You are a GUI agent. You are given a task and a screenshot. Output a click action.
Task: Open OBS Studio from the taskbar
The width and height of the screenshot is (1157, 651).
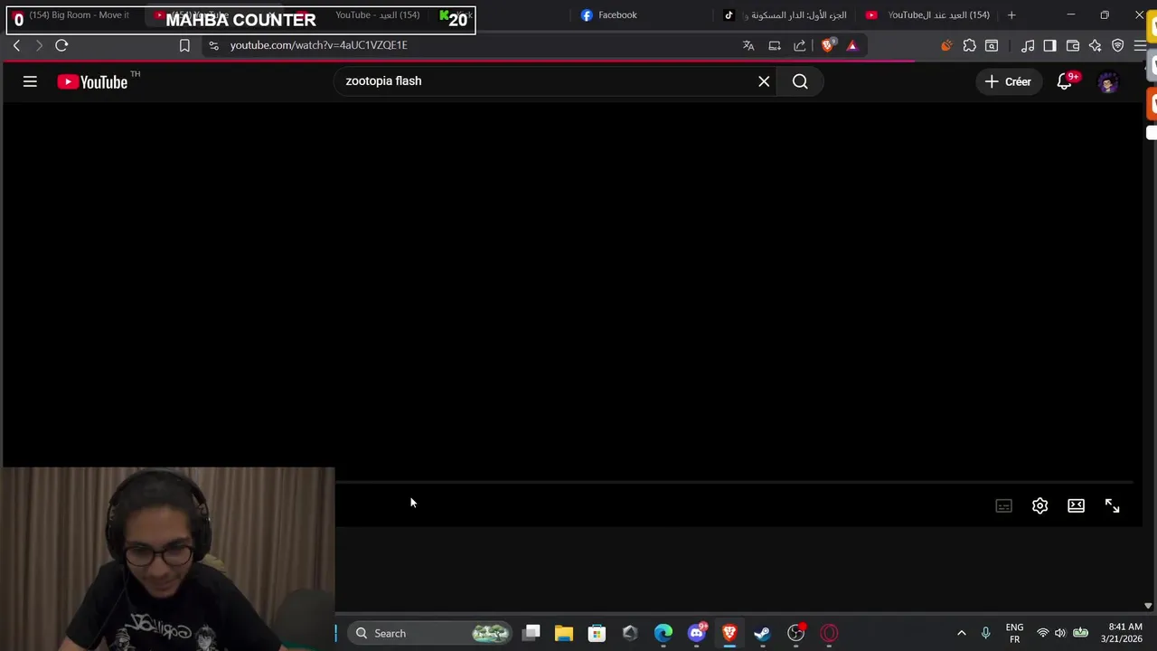pos(795,633)
